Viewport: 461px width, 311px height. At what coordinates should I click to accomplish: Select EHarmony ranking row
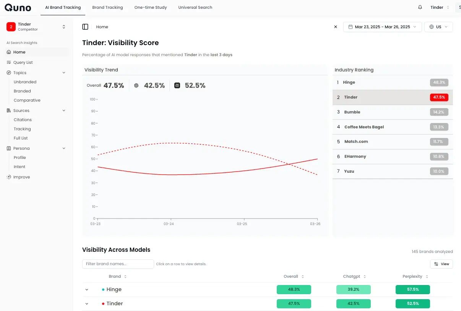point(393,156)
